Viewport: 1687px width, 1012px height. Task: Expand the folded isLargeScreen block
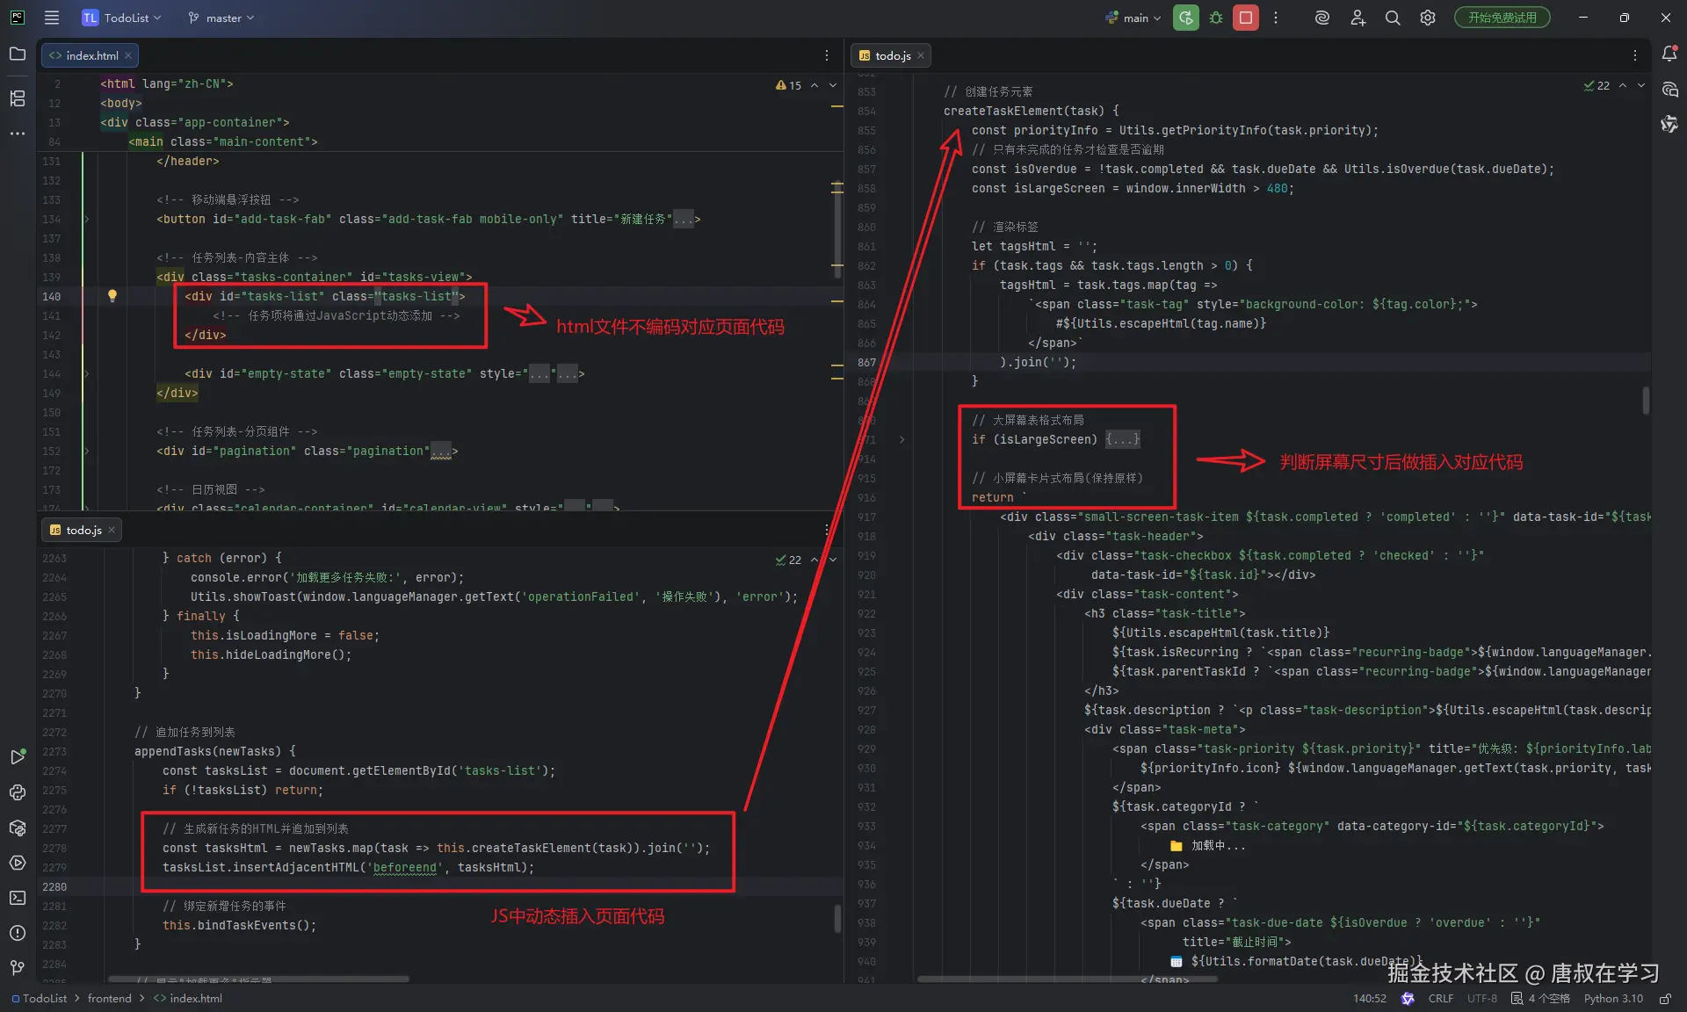click(x=1121, y=439)
